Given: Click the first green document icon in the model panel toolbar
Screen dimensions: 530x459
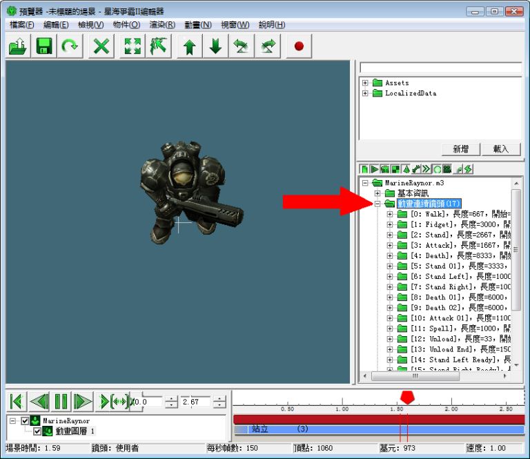Looking at the screenshot, I should [x=364, y=169].
